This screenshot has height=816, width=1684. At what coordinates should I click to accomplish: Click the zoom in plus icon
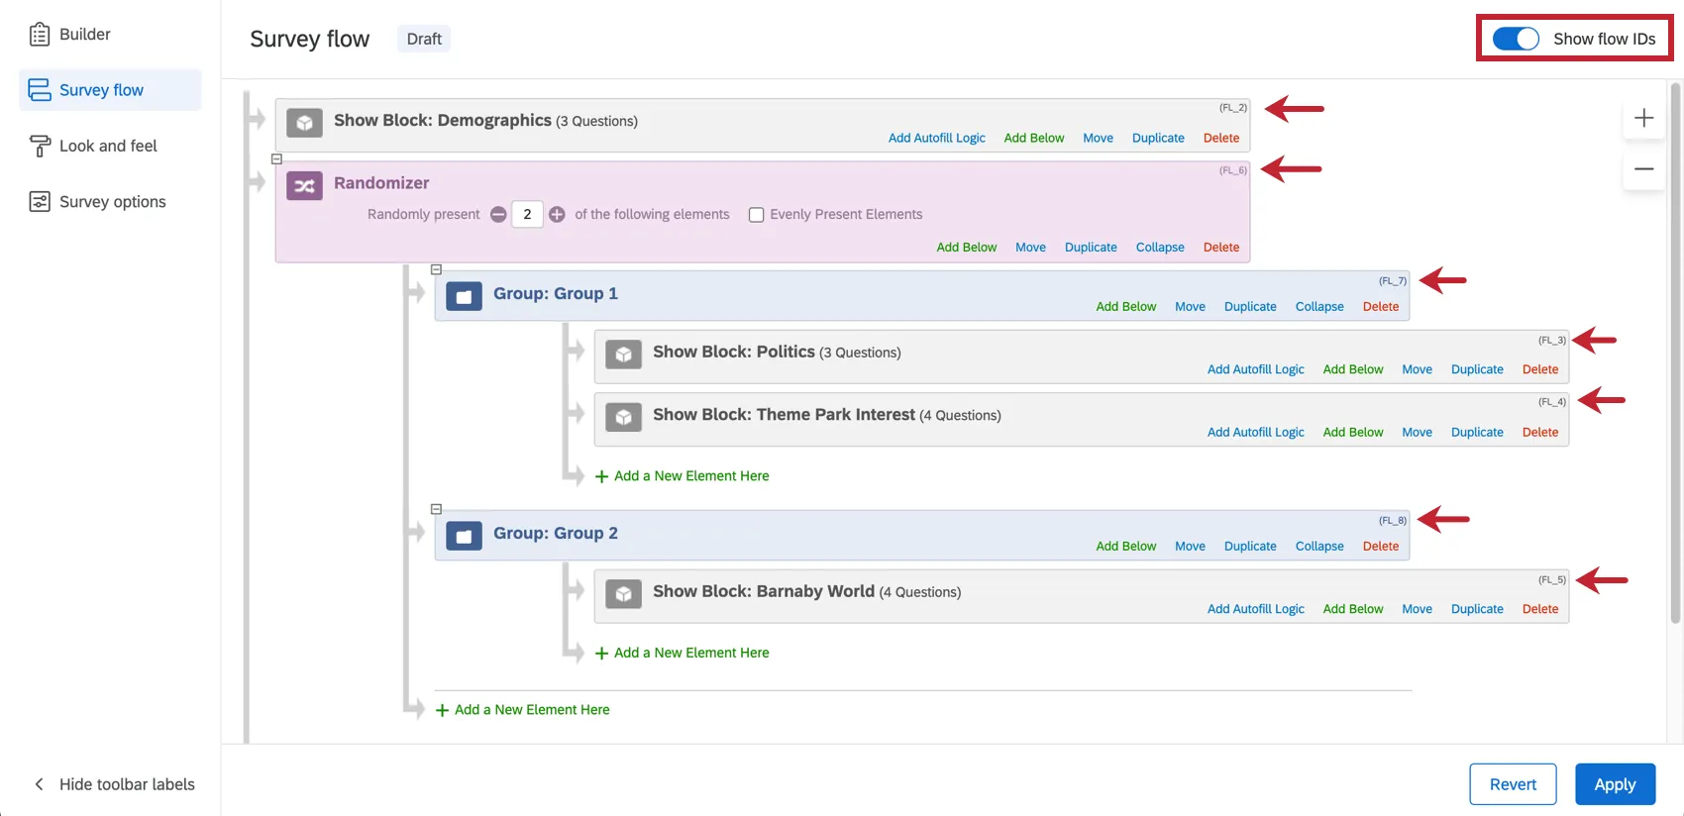pos(1643,118)
